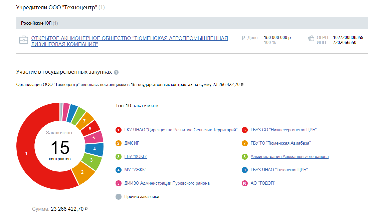Screen dimensions: 379x219
Task: Click the help question mark icon near 'Участие в государственных закупках'
Action: click(x=116, y=72)
